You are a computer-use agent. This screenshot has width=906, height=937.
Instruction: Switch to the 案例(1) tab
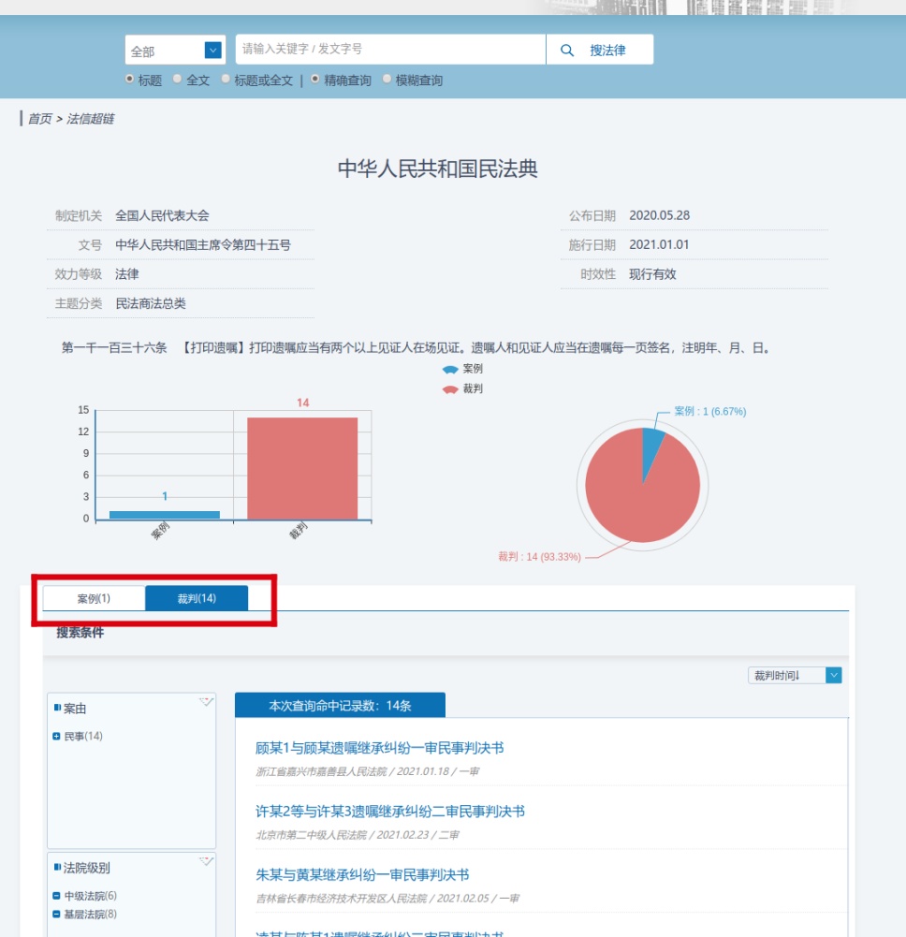tap(94, 598)
